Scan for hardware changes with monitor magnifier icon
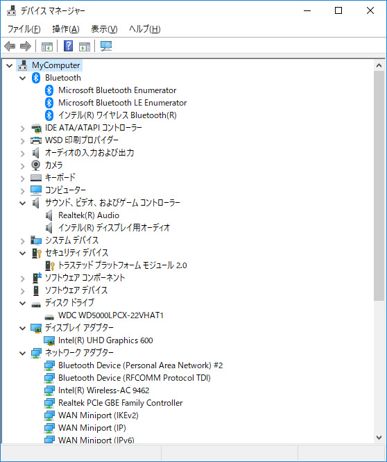 [x=106, y=46]
